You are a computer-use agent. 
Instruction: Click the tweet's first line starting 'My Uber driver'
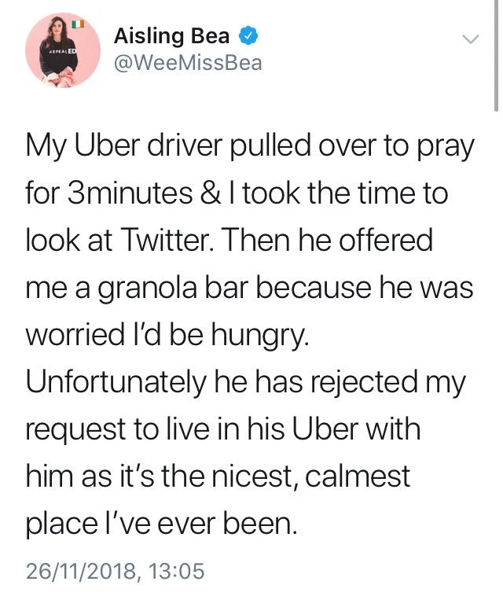(x=250, y=148)
